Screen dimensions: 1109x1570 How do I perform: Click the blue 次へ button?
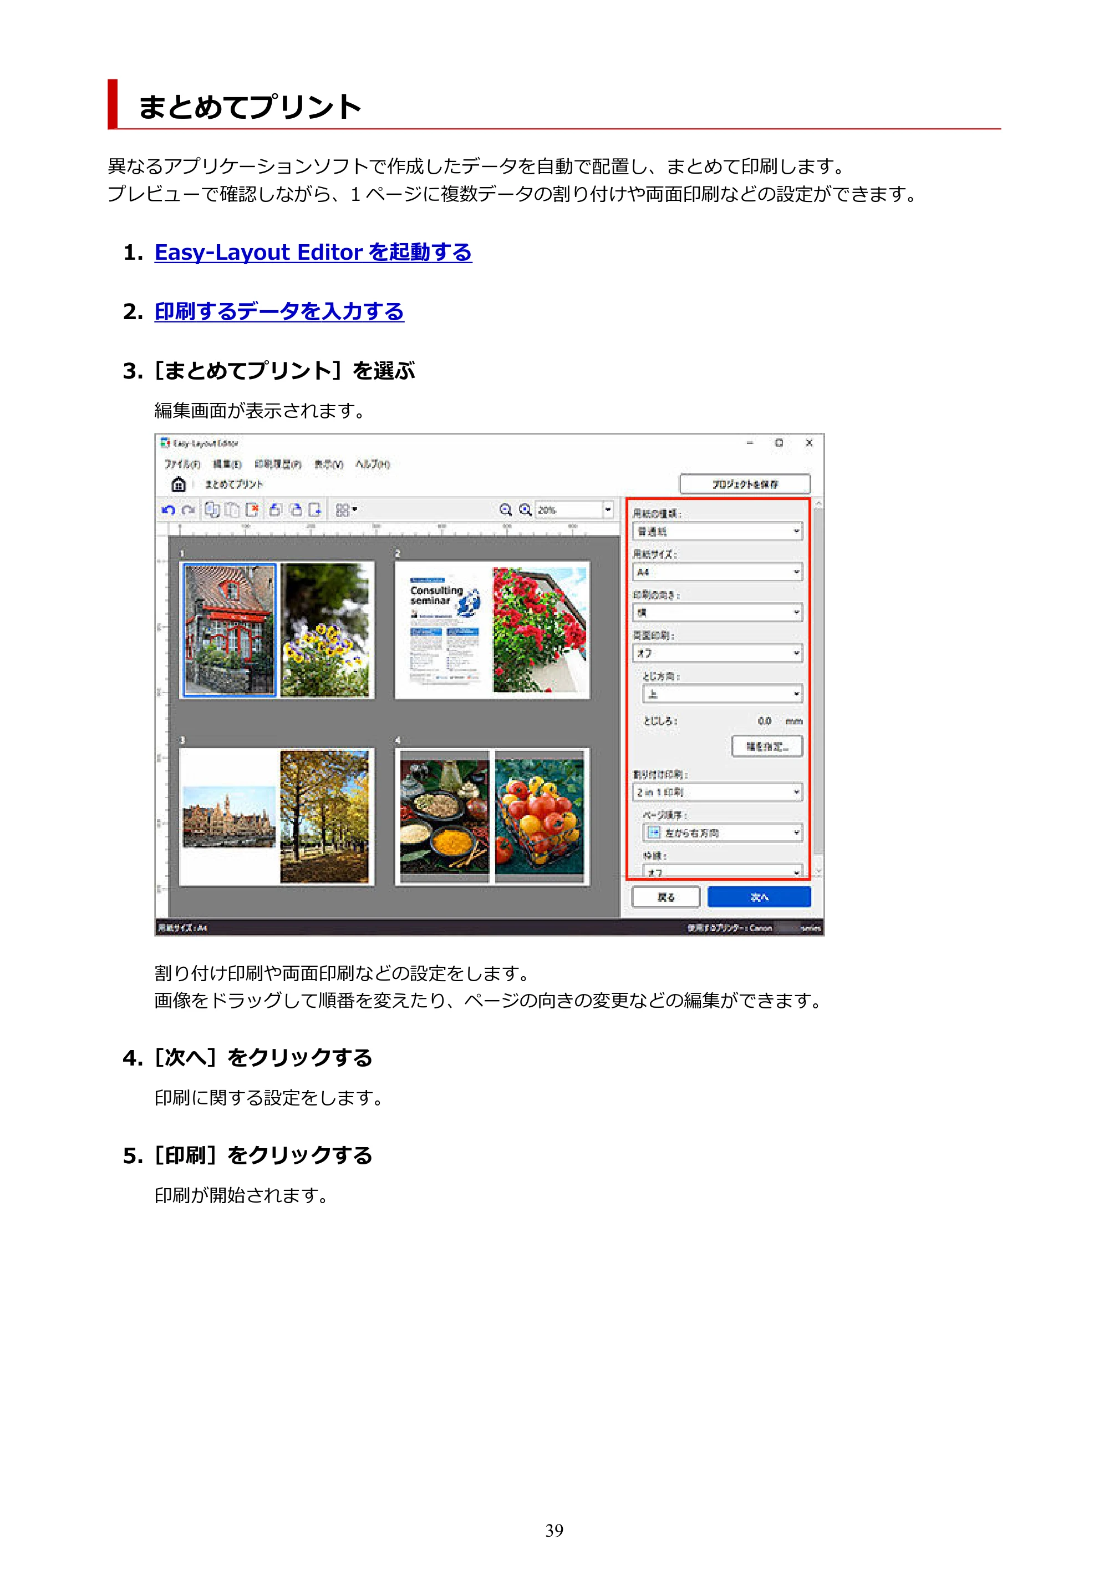pyautogui.click(x=759, y=897)
